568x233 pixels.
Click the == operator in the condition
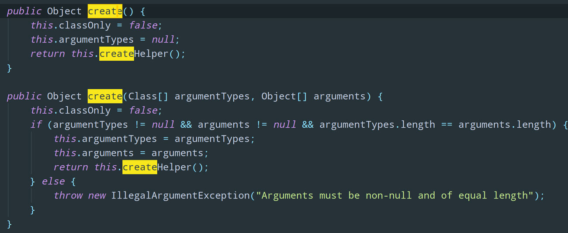(447, 125)
